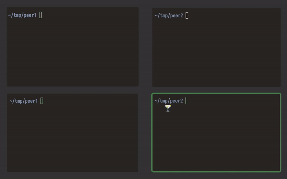287x179 pixels.
Task: Focus the bottom-left peer1 terminal pane
Action: 72,133
